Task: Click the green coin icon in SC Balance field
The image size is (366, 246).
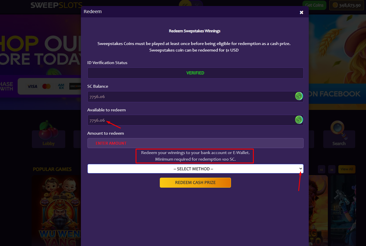Action: coord(299,96)
